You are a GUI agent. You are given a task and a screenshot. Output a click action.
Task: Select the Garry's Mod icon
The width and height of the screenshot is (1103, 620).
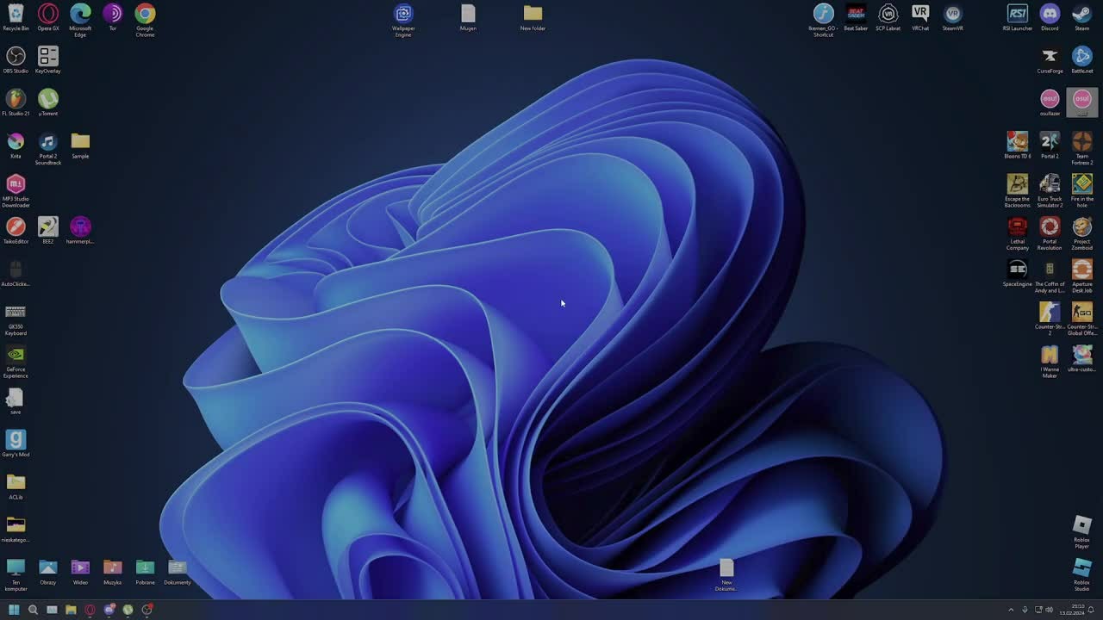click(x=16, y=443)
